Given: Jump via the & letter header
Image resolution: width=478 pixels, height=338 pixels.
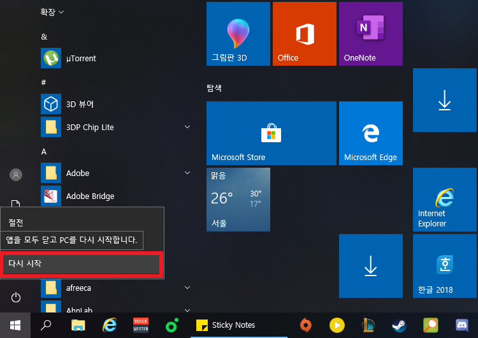Looking at the screenshot, I should point(44,36).
